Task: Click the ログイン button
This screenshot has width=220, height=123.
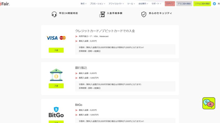Action: [170, 4]
